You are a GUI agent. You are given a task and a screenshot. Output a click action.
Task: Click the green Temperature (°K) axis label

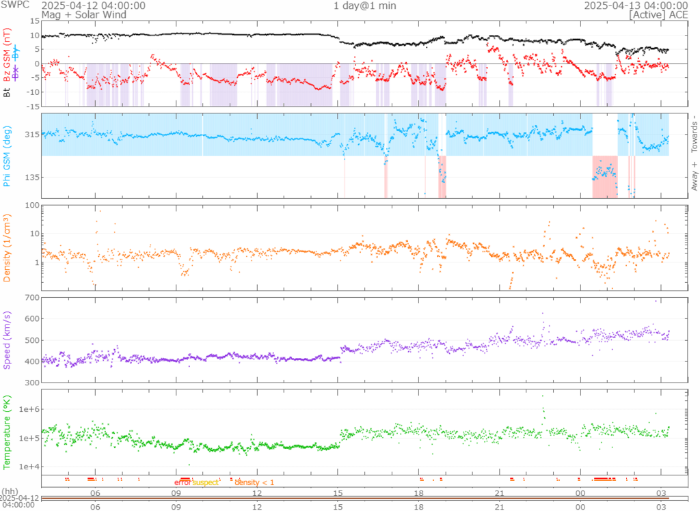(x=7, y=429)
